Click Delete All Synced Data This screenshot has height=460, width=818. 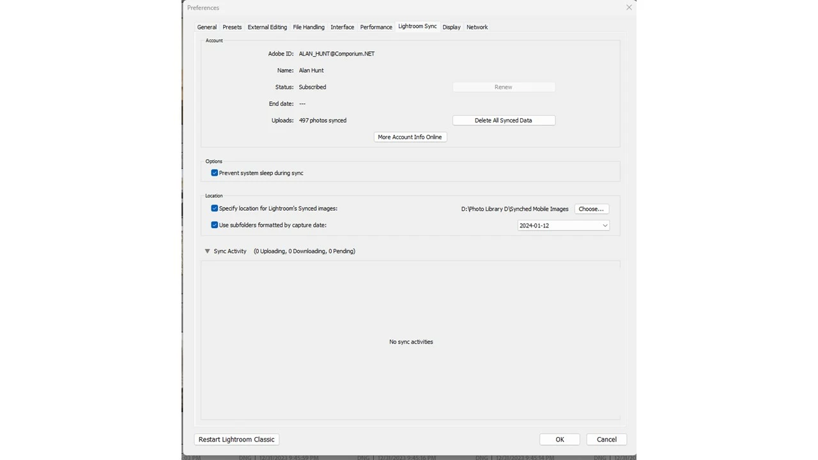[504, 120]
